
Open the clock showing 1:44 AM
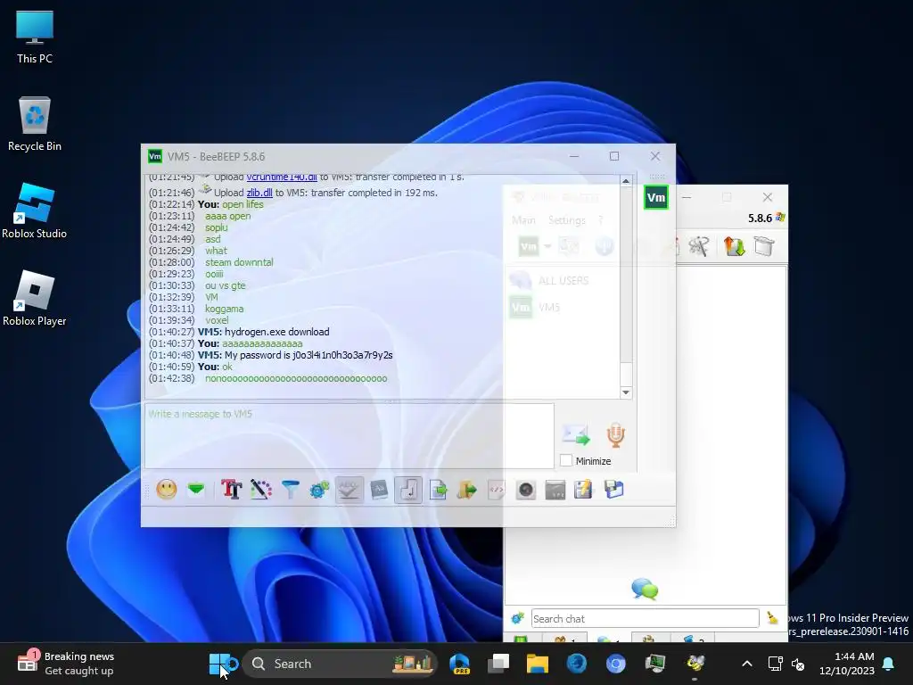pyautogui.click(x=847, y=664)
